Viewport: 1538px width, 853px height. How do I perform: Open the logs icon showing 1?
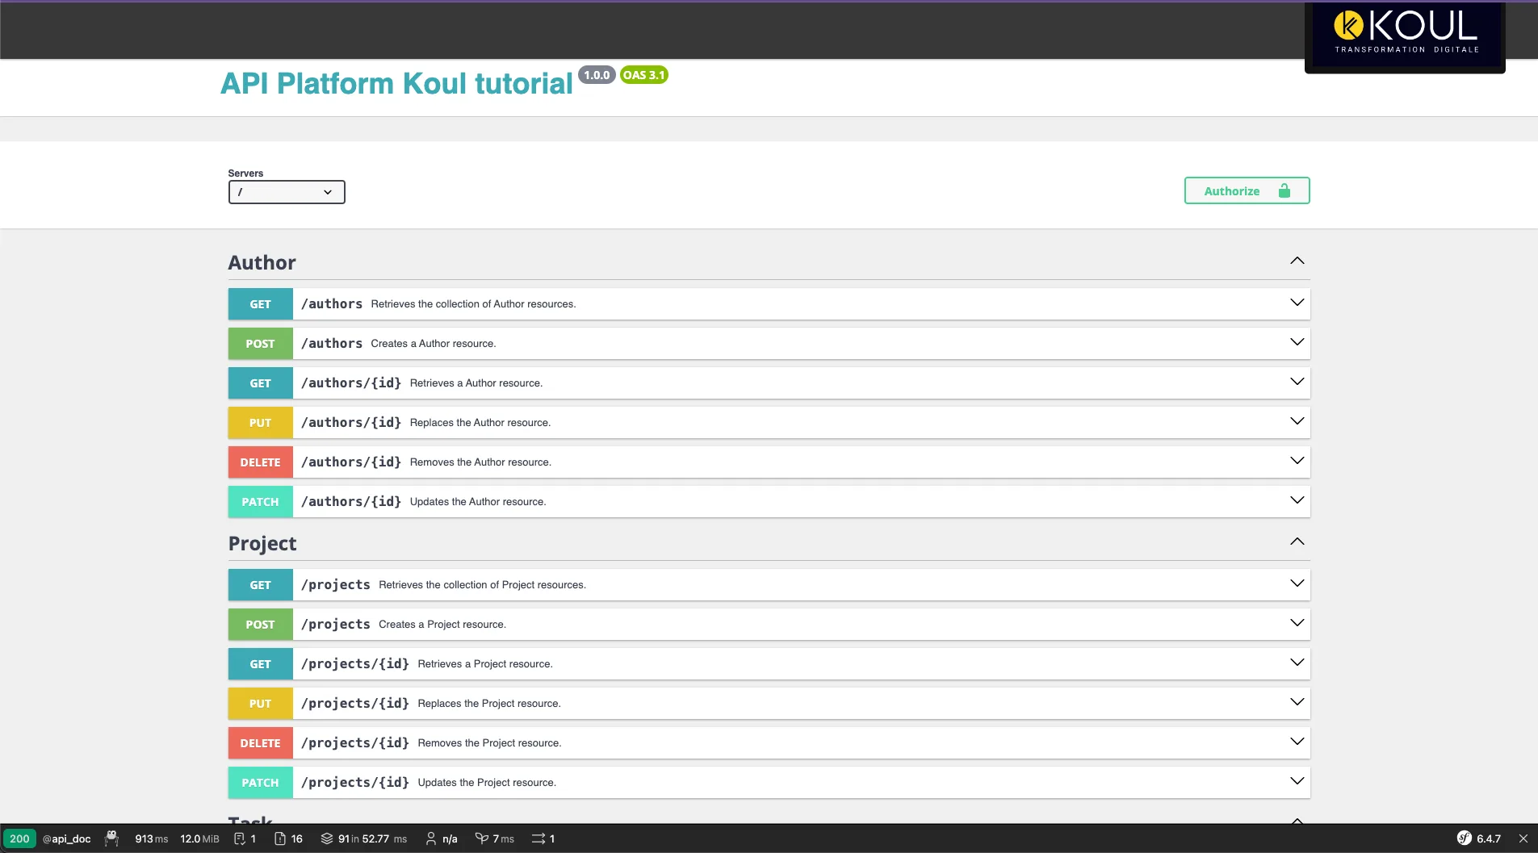point(245,838)
